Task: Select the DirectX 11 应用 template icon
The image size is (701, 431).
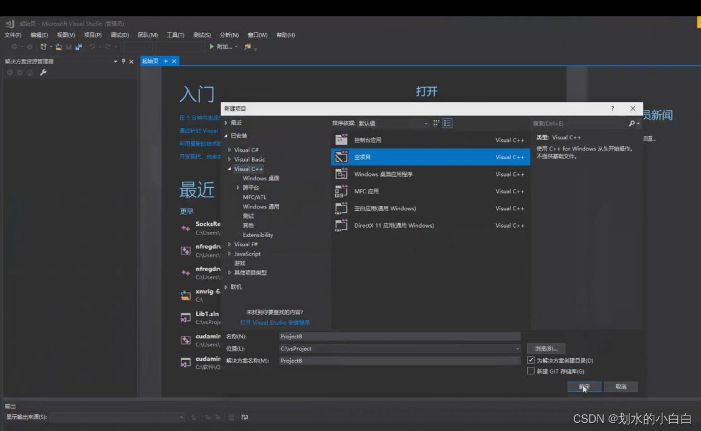Action: click(x=341, y=225)
